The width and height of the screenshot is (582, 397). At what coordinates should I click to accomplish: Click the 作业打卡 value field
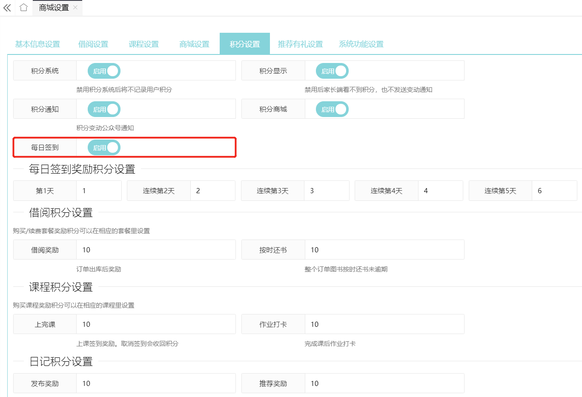384,324
